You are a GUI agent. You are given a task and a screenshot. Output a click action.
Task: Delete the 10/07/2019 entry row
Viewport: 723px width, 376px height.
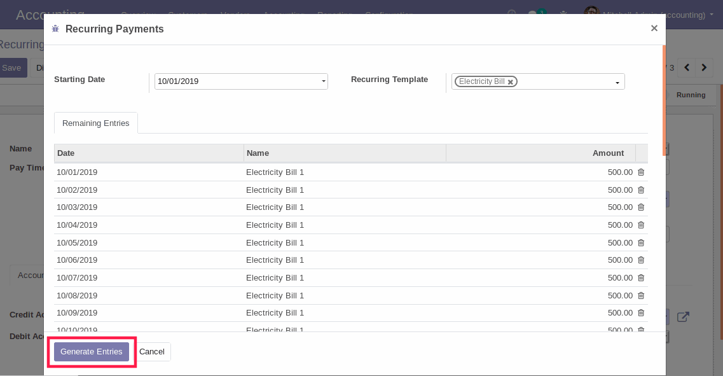641,278
